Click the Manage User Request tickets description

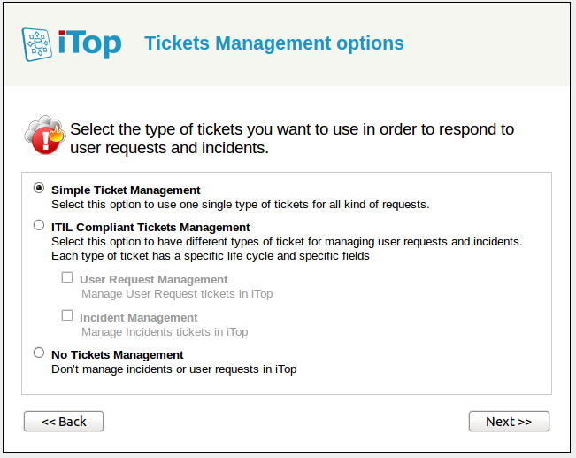click(177, 294)
